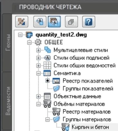Expand the Стили общих подписей node

pyautogui.click(x=39, y=58)
